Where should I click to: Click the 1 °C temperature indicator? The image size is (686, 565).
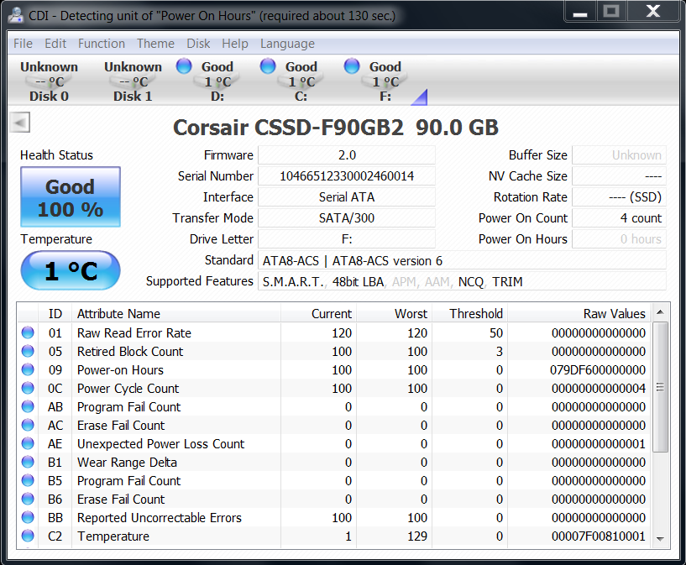(x=71, y=270)
